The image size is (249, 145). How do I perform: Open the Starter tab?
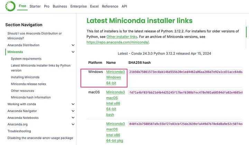[35, 6]
